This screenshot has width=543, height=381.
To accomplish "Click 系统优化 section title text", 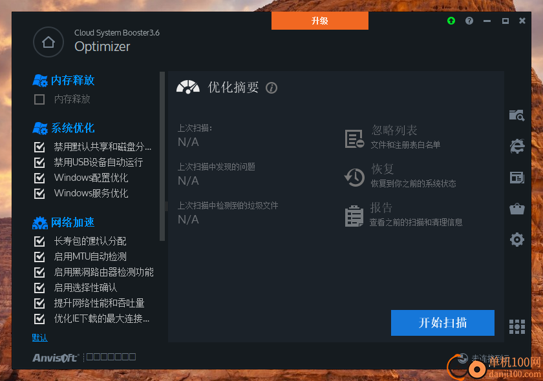I will coord(72,128).
